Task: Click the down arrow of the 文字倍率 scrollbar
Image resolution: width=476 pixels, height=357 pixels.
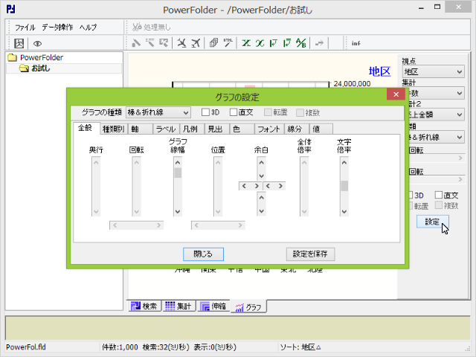Action: (x=344, y=211)
